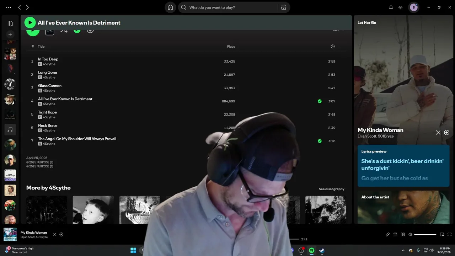The image size is (455, 256).
Task: Open the 'About the artist' card
Action: 403,207
